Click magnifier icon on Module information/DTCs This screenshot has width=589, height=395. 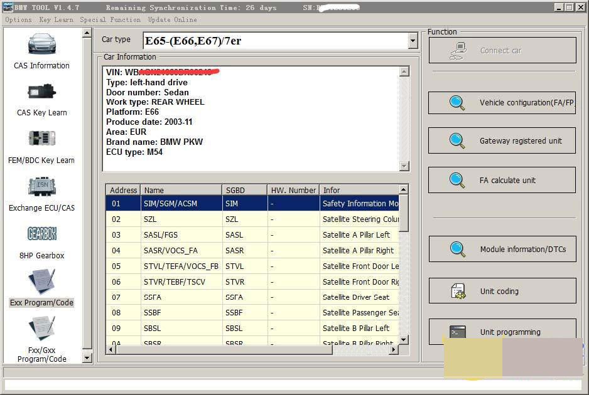coord(458,249)
